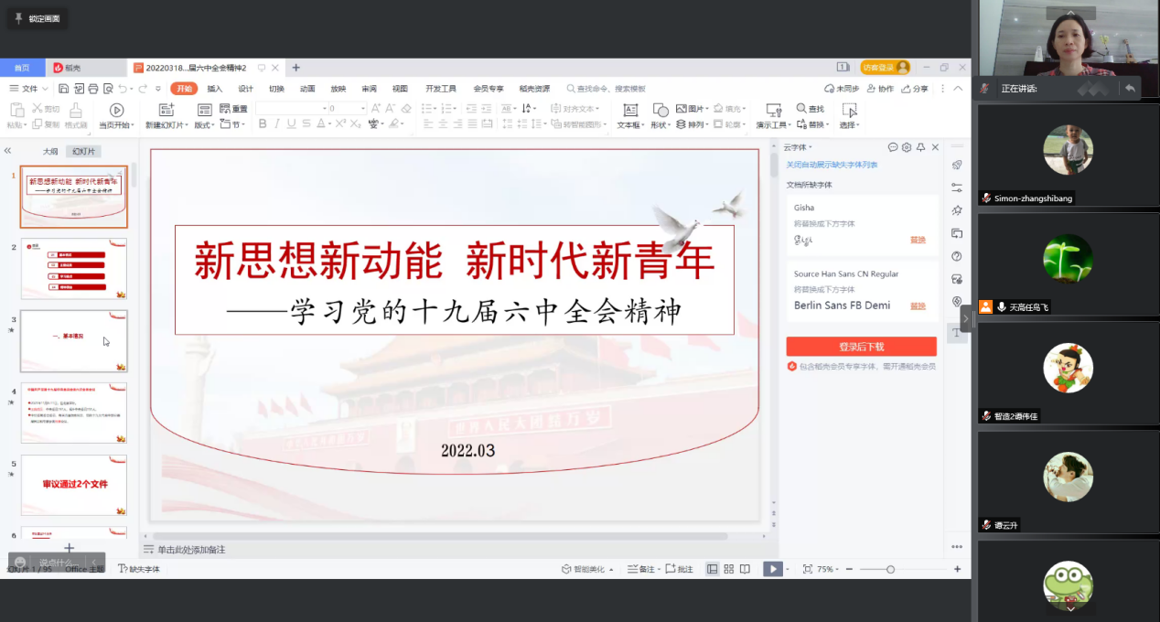Screen dimensions: 1160x622
Task: Switch to reading view in status bar
Action: [x=745, y=569]
